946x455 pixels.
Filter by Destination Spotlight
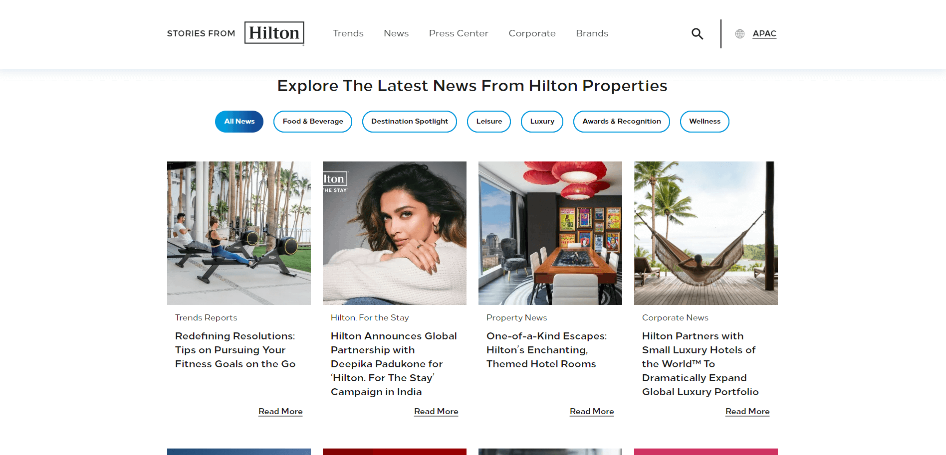tap(410, 122)
